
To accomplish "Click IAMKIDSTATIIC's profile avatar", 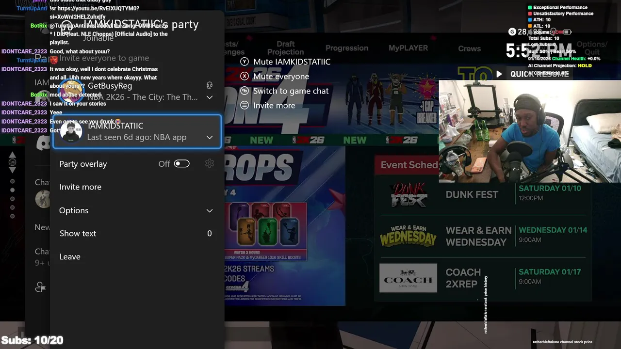I will click(x=71, y=131).
